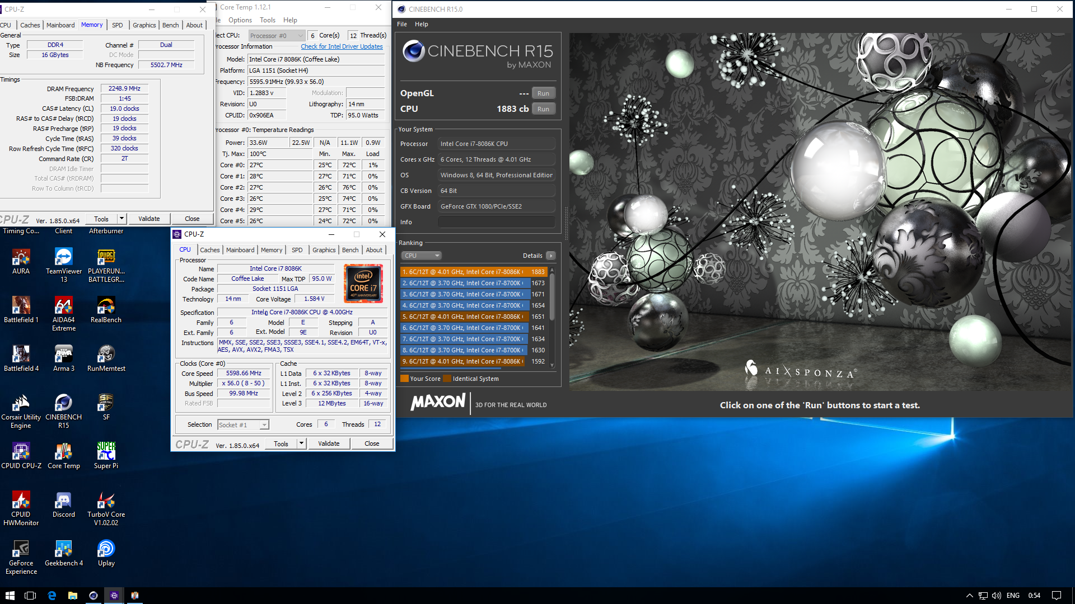1075x604 pixels.
Task: Open Core Temp Tools menu
Action: 268,20
